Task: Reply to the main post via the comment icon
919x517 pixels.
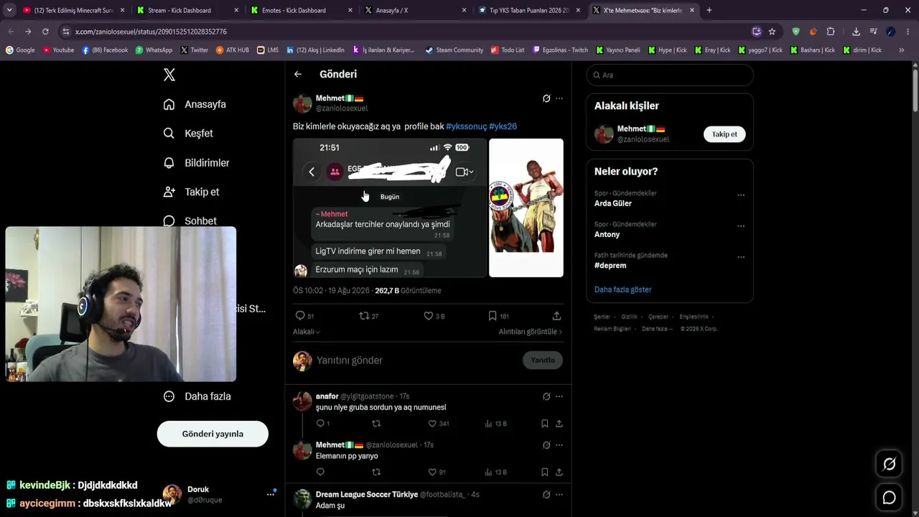Action: tap(300, 316)
